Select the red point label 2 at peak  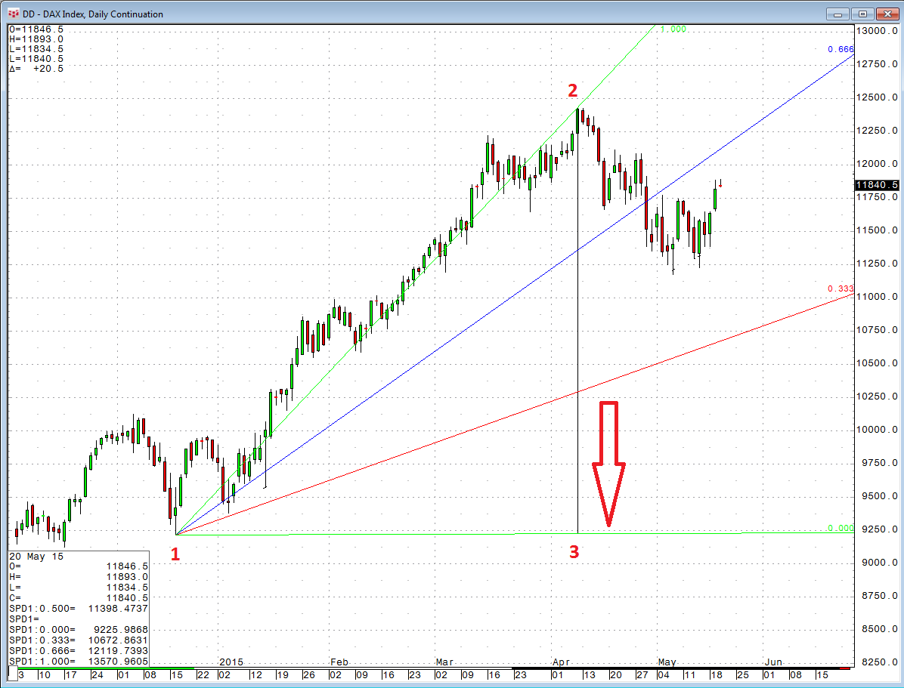coord(572,91)
